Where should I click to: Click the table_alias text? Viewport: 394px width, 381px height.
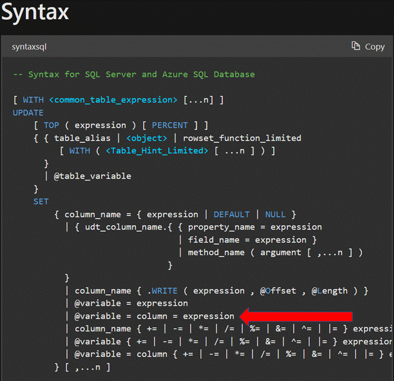click(83, 138)
